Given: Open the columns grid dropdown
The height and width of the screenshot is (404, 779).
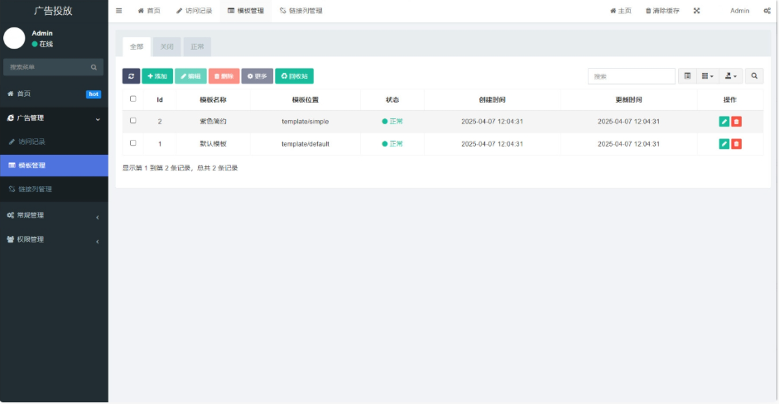Looking at the screenshot, I should 707,76.
